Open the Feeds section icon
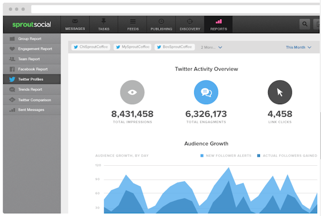The width and height of the screenshot is (321, 216). (x=133, y=21)
